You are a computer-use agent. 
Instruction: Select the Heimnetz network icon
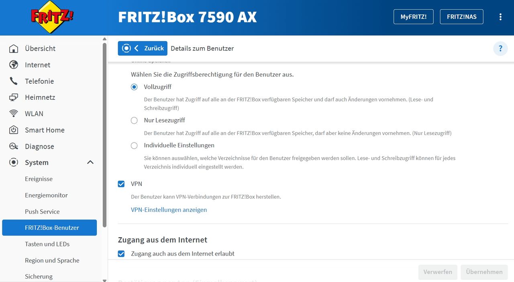click(14, 97)
